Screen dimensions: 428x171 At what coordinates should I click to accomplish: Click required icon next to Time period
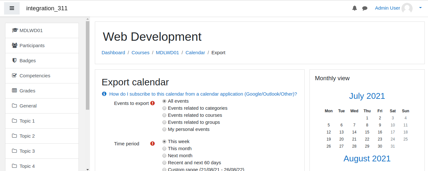point(152,144)
